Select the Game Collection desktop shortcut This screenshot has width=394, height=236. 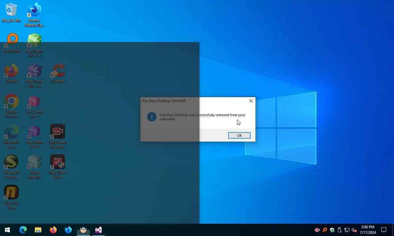tap(34, 167)
